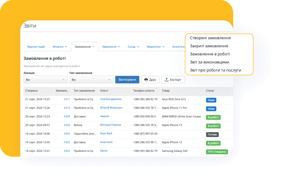Open the Тип замовлення dropdown
This screenshot has width=289, height=175.
click(91, 80)
